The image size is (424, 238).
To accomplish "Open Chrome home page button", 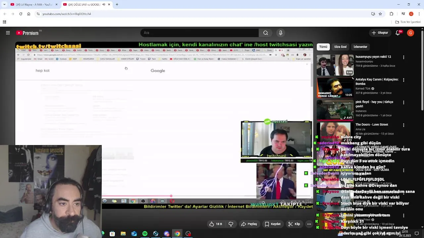I will (x=28, y=14).
